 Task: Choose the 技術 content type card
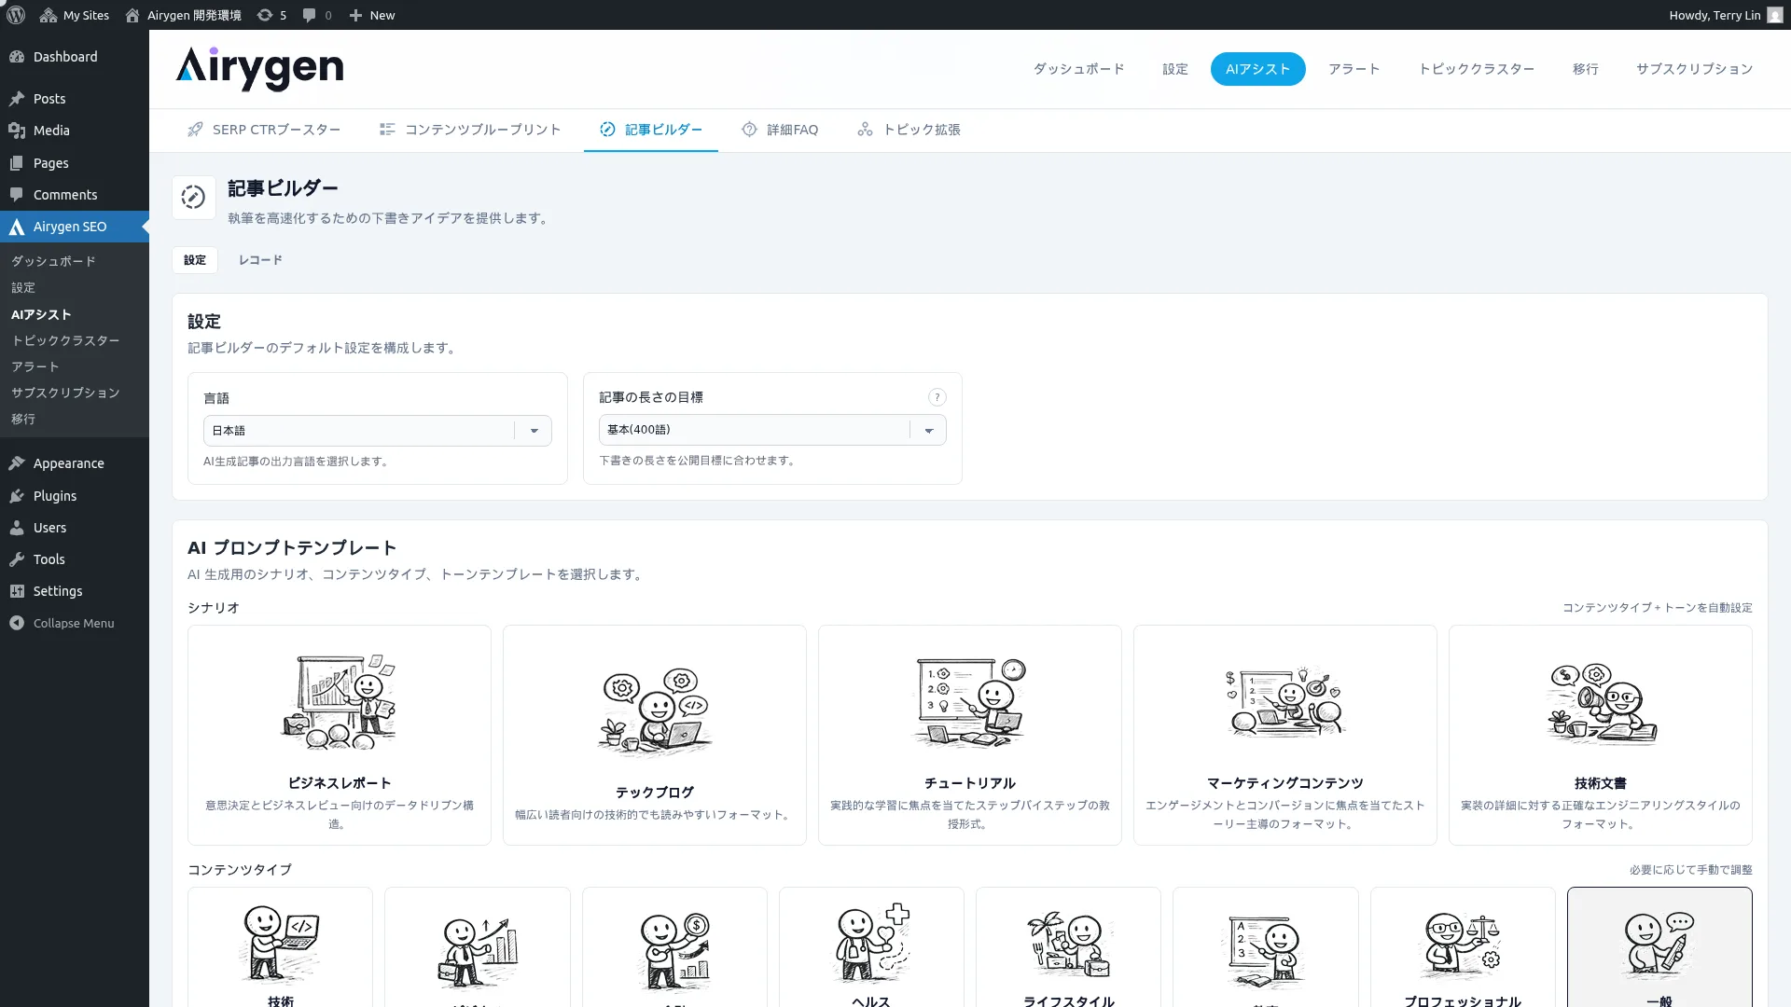(x=281, y=947)
